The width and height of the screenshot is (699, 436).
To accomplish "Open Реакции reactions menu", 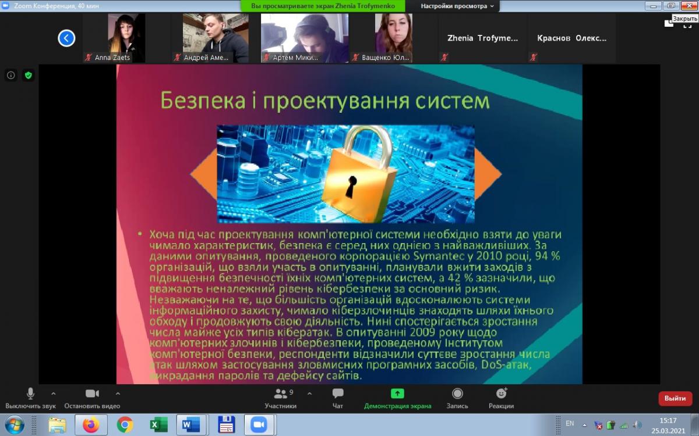I will pos(501,394).
